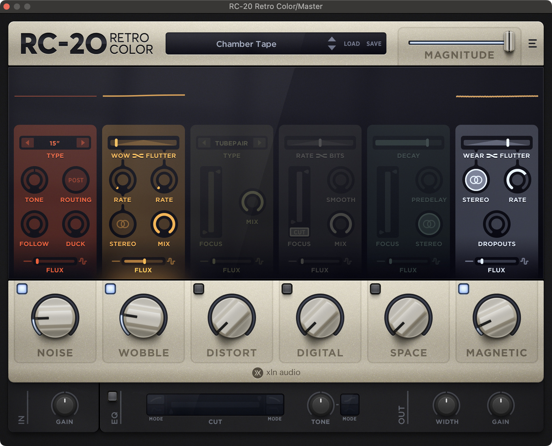Click the EQ Cut range display
Image resolution: width=552 pixels, height=446 pixels.
tap(215, 405)
